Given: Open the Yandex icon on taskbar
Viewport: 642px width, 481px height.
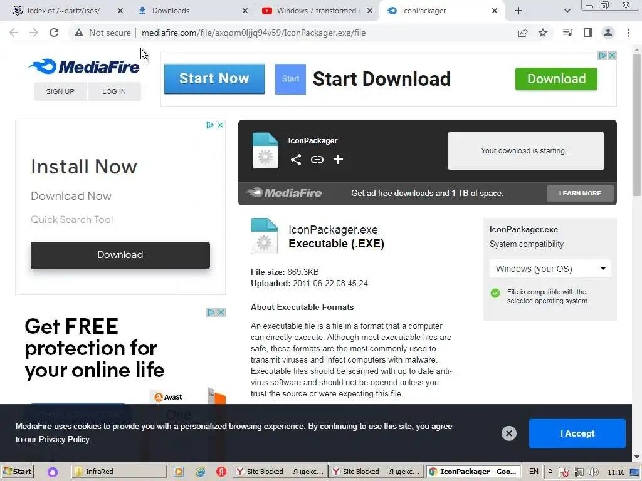Looking at the screenshot, I should tap(221, 472).
